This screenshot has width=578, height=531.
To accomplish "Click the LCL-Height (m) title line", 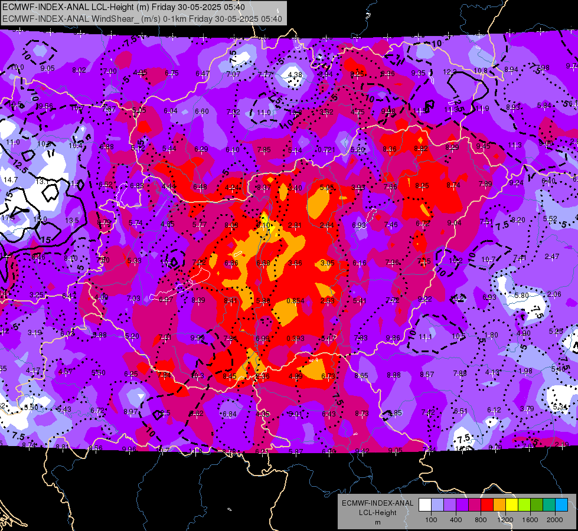I will 123,6.
